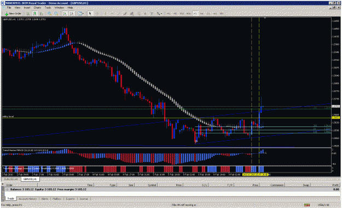This screenshot has height=208, width=342.
Task: Open the File menu
Action: point(9,8)
